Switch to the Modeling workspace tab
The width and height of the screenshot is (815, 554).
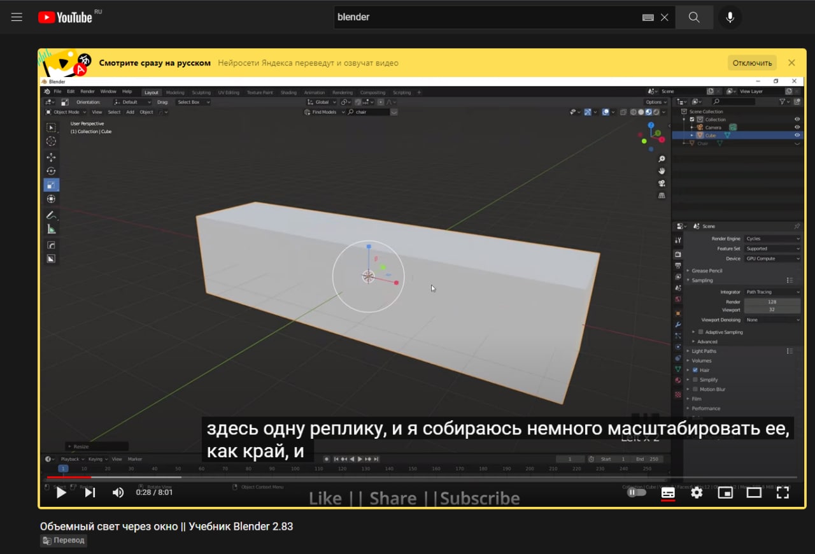[175, 92]
